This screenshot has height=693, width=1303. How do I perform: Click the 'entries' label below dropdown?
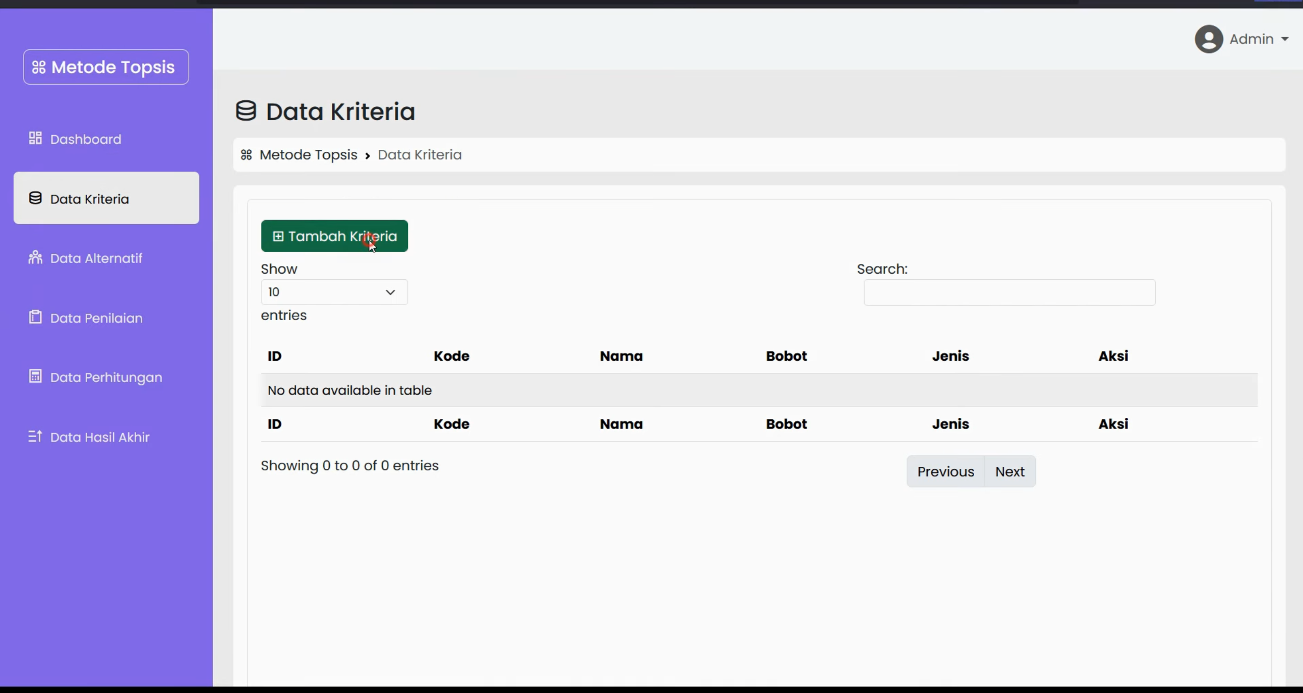pos(284,315)
